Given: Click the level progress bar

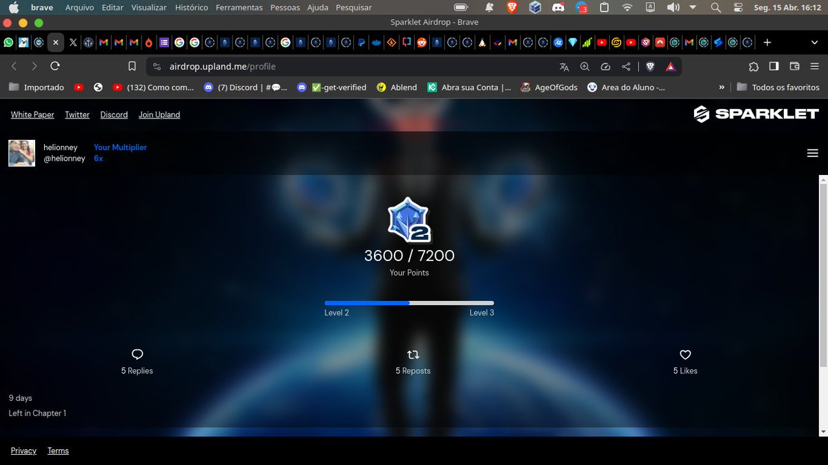Looking at the screenshot, I should click(x=409, y=303).
